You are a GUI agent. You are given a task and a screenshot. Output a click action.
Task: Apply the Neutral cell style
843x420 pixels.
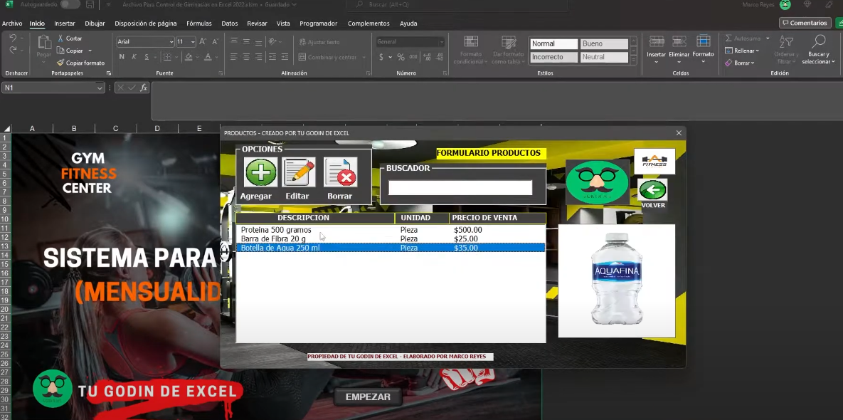[604, 57]
